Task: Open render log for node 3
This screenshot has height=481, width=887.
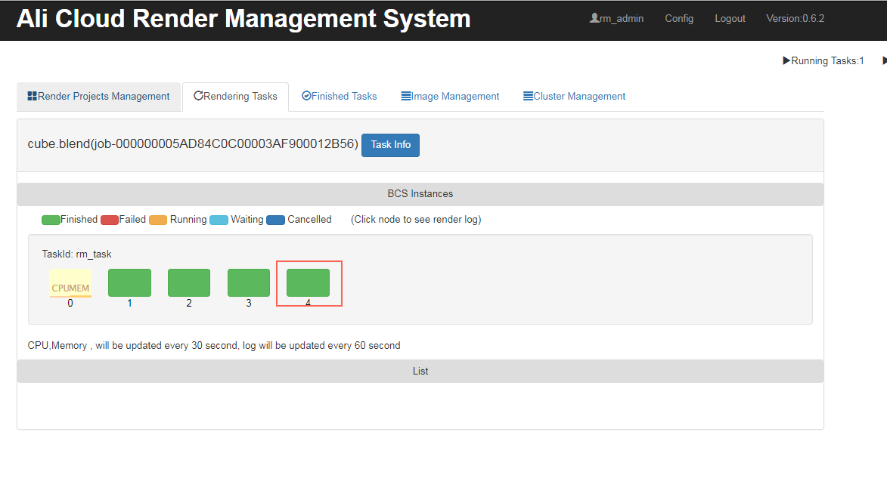Action: 248,283
